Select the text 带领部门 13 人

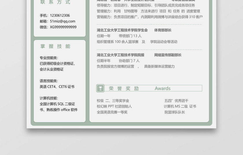[130, 36]
